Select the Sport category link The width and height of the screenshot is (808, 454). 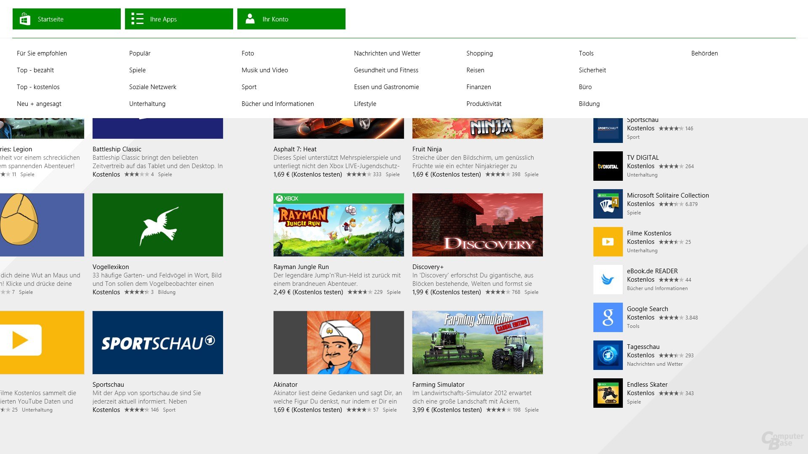pyautogui.click(x=249, y=87)
